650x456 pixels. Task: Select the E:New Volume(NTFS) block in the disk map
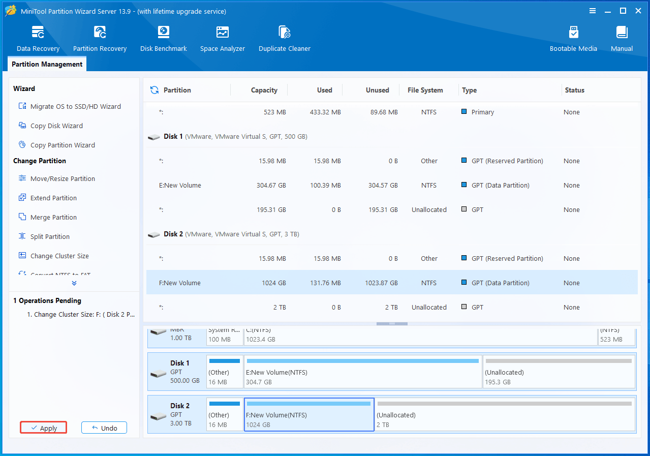coord(363,372)
